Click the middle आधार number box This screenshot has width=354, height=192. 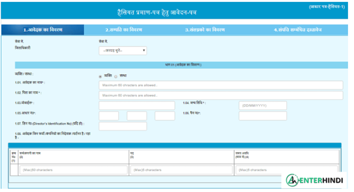[136, 116]
